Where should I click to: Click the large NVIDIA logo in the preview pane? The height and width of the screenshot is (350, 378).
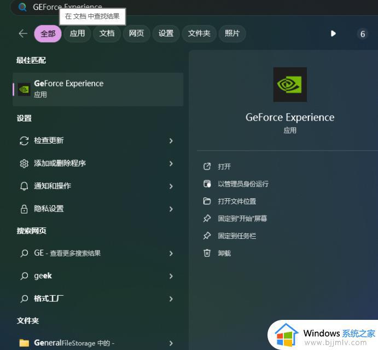290,84
